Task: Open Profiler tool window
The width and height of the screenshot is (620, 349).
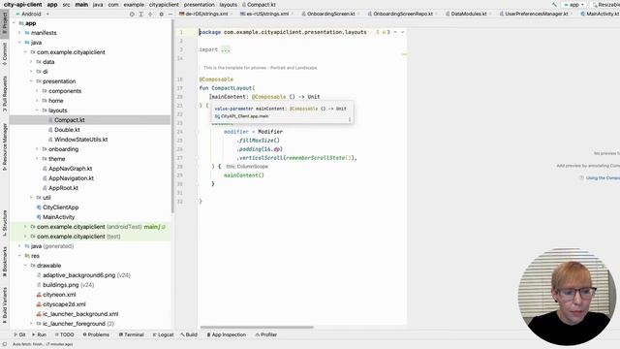Action: [x=266, y=334]
